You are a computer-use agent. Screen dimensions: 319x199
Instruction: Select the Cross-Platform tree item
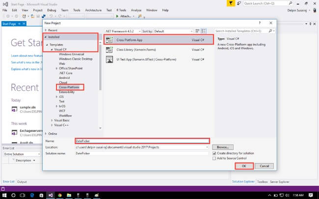(69, 87)
